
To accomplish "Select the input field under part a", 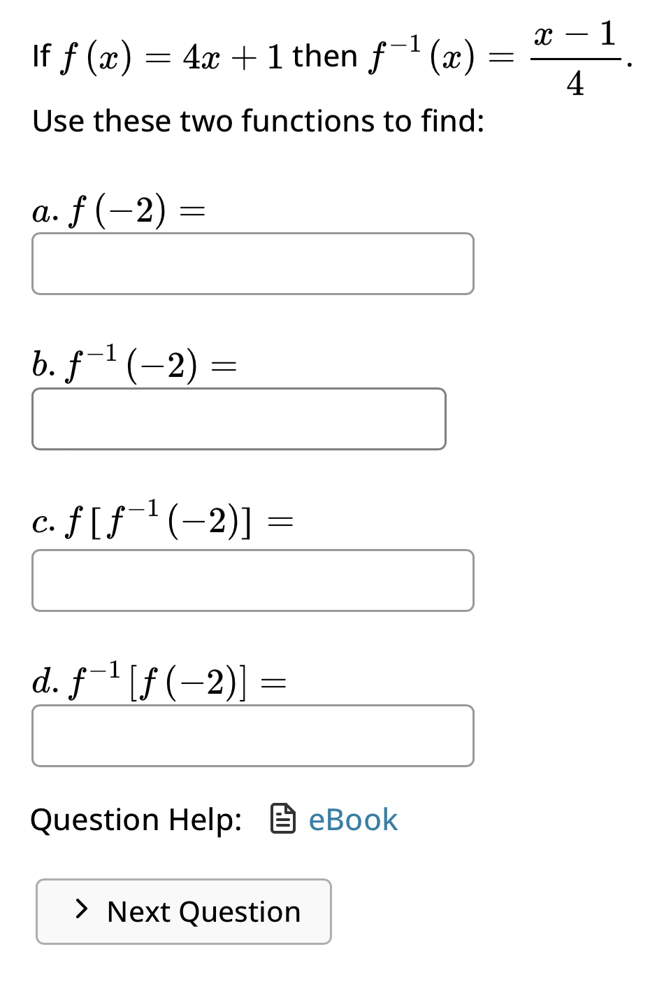I will click(253, 263).
